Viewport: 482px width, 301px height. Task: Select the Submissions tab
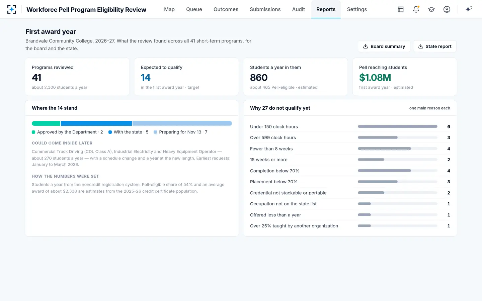coord(265,9)
